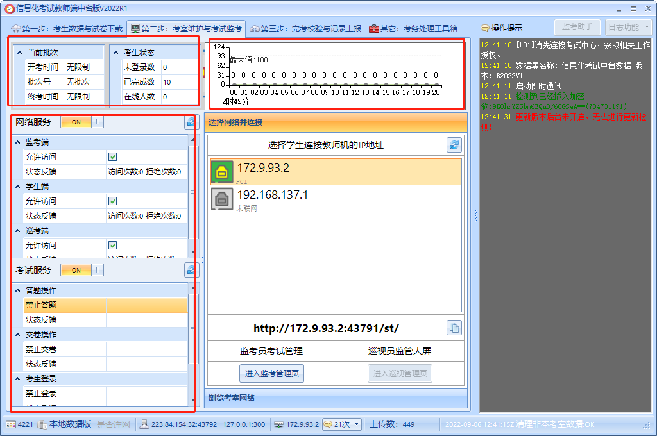This screenshot has height=436, width=657.
Task: Click the 上传数: 449 status entry
Action: click(392, 424)
